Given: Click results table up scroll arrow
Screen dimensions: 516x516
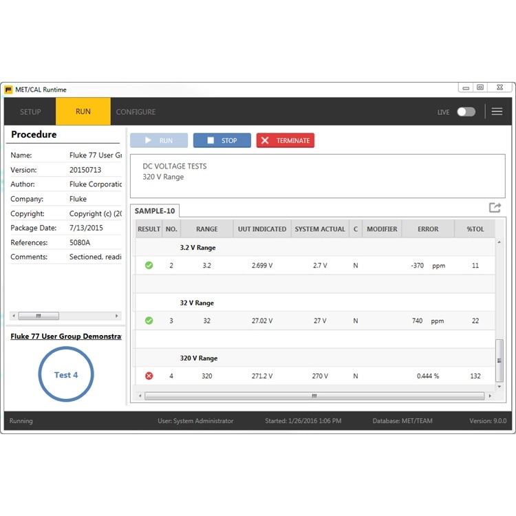Looking at the screenshot, I should (499, 242).
